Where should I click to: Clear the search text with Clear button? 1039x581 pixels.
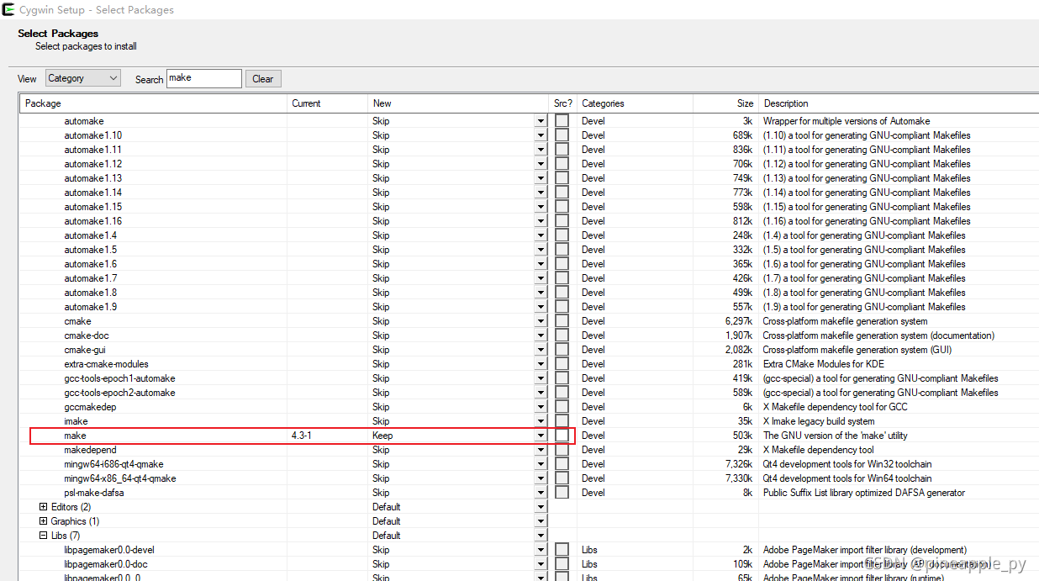(x=263, y=79)
